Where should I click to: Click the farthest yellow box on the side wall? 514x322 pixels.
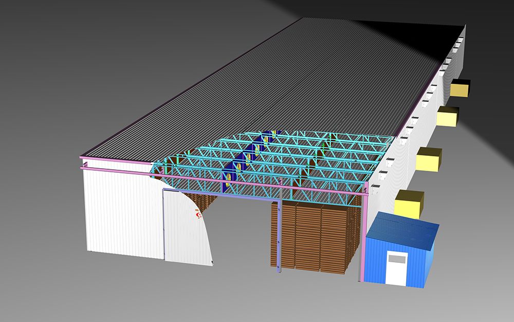[461, 88]
